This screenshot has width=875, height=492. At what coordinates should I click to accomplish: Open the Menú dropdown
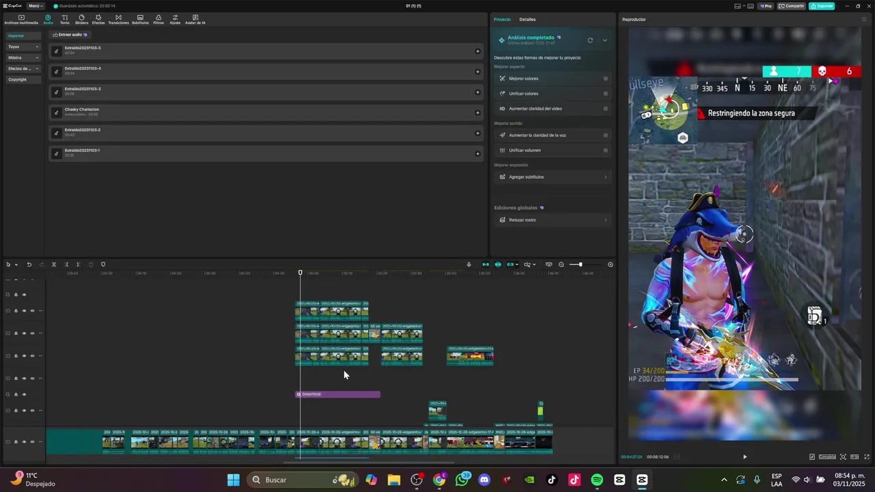(35, 6)
